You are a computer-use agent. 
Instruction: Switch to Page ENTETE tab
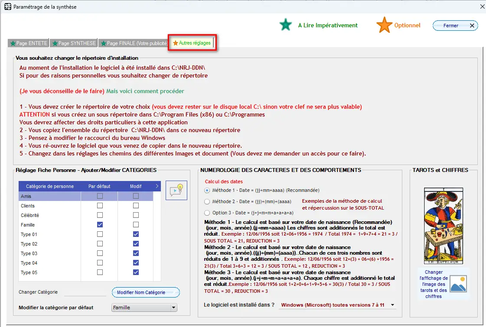pos(29,43)
